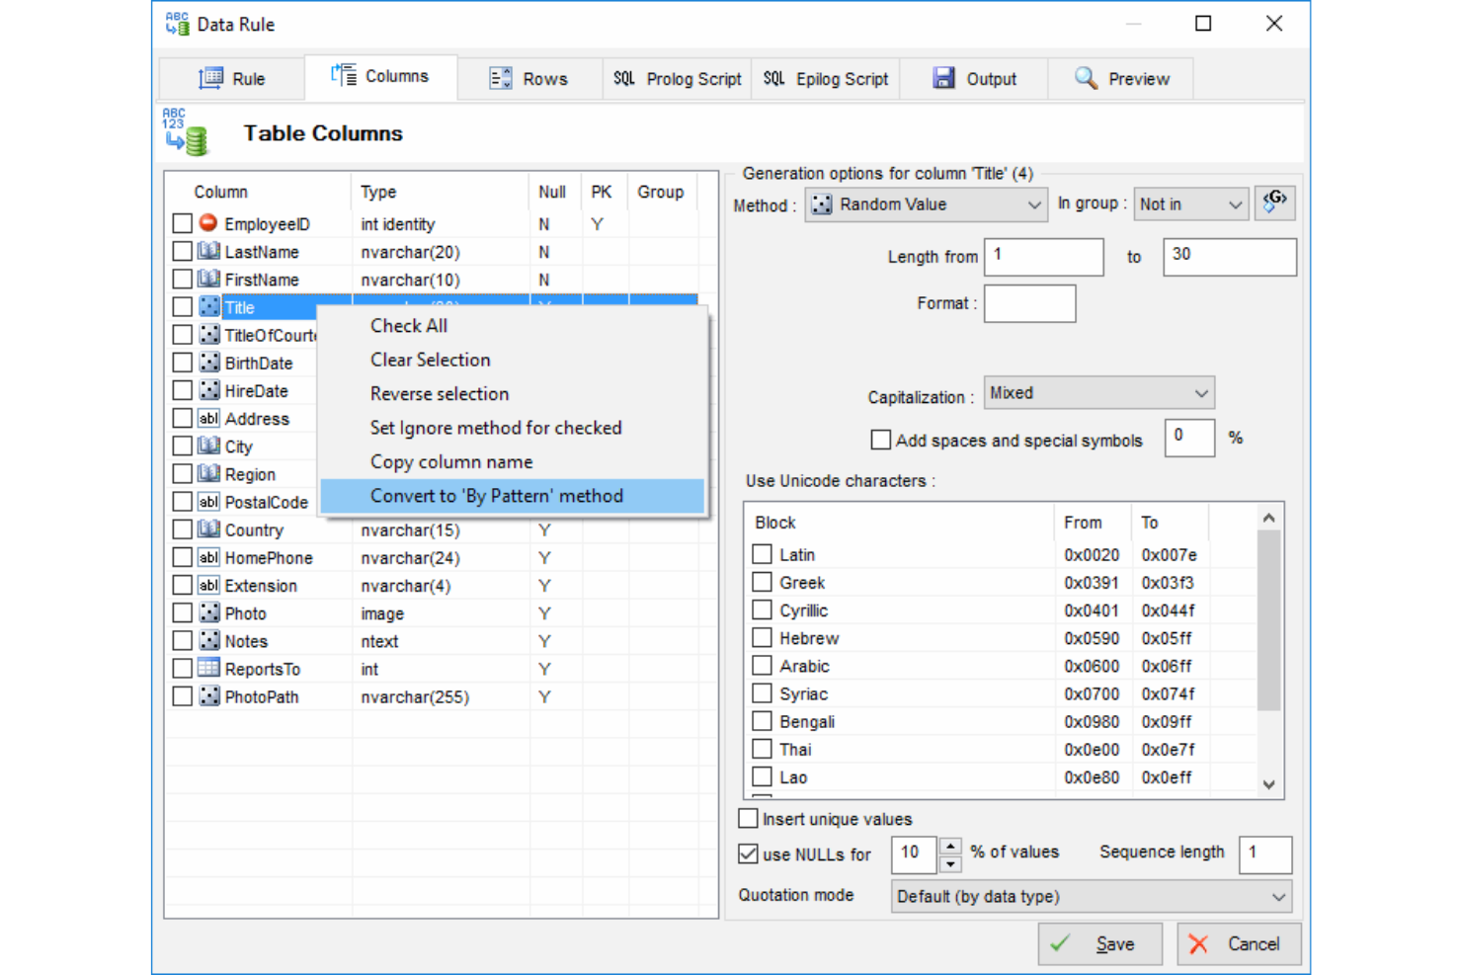
Task: Enable the Insert unique values option
Action: (x=749, y=818)
